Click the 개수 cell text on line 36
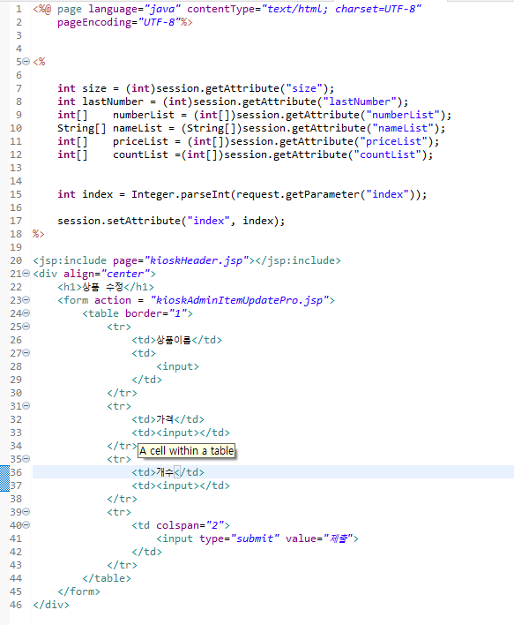The image size is (514, 625). pos(165,472)
